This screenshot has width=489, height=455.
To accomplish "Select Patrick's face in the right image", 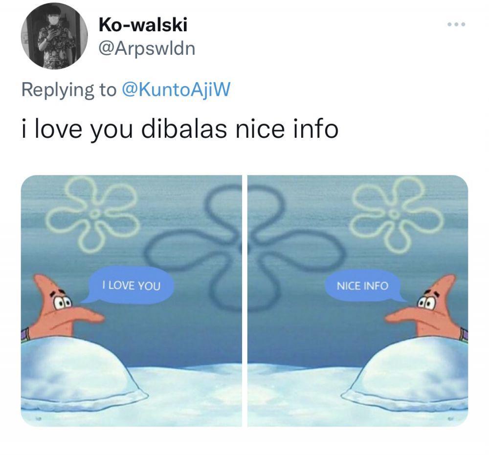I will coord(426,307).
